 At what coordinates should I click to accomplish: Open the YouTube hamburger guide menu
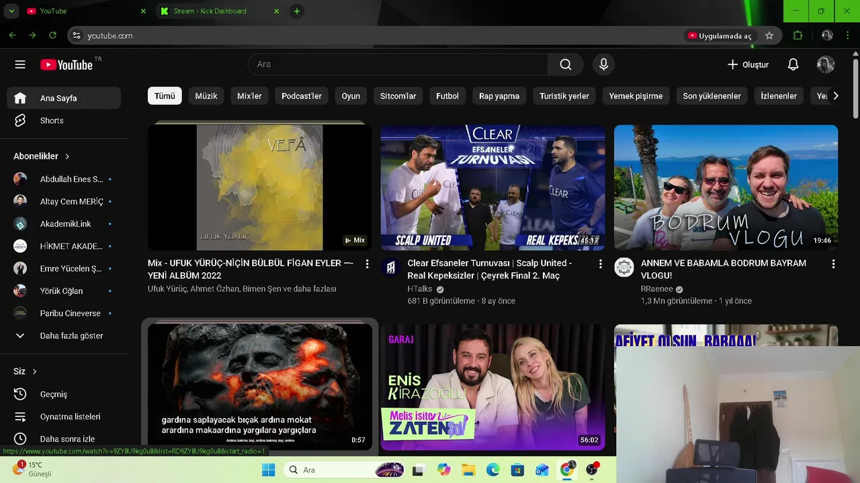pyautogui.click(x=20, y=64)
